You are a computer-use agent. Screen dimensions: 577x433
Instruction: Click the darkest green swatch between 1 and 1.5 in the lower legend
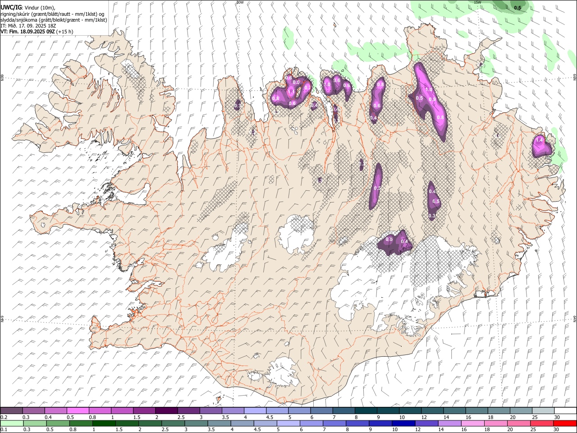tap(103, 423)
